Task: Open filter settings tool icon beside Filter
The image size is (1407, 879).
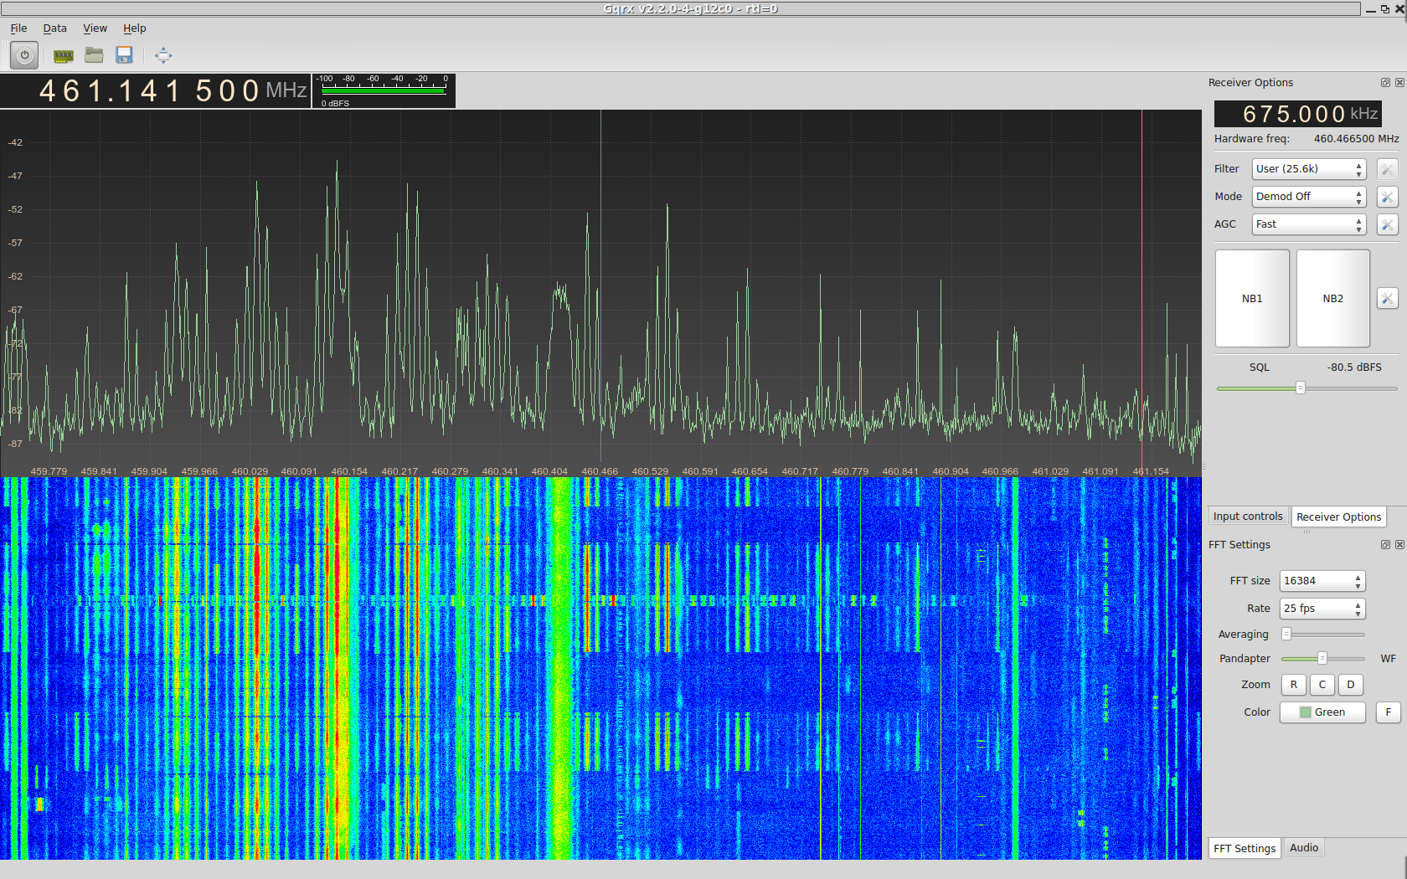Action: pos(1387,169)
